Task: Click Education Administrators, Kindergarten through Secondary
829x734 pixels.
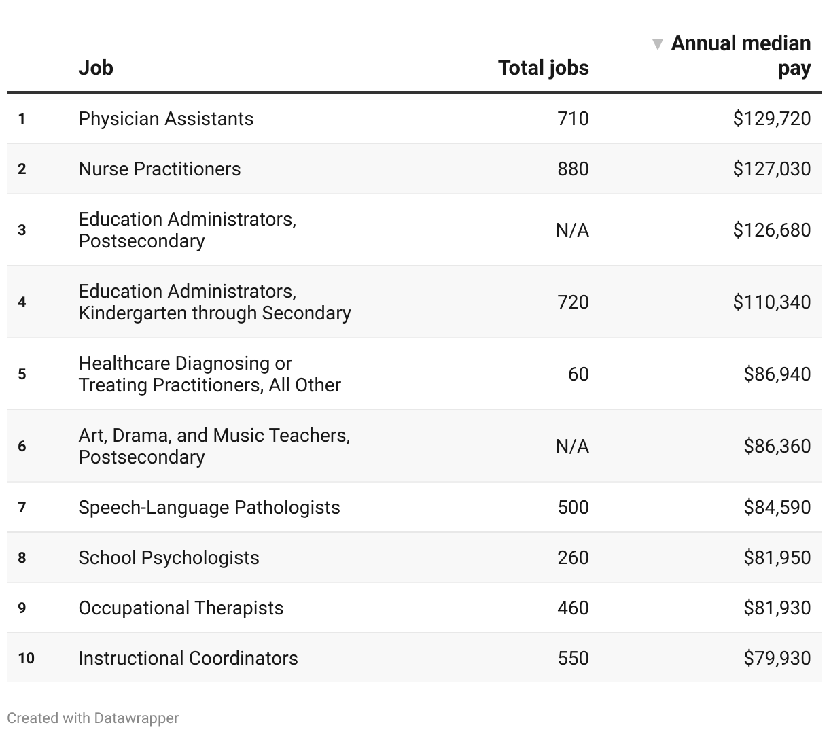Action: (x=214, y=302)
